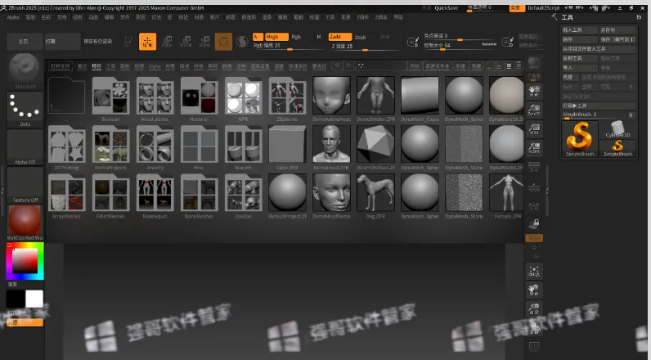This screenshot has width=651, height=360.
Task: Select the Cylinder3D tool thumbnail
Action: [x=617, y=129]
